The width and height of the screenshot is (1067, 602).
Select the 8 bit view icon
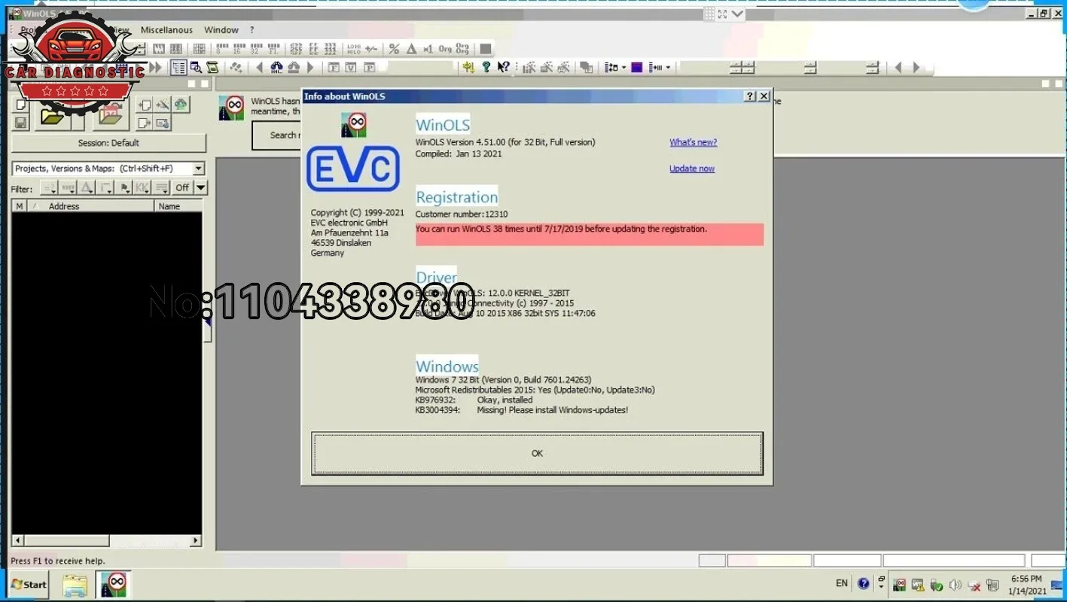tap(221, 49)
